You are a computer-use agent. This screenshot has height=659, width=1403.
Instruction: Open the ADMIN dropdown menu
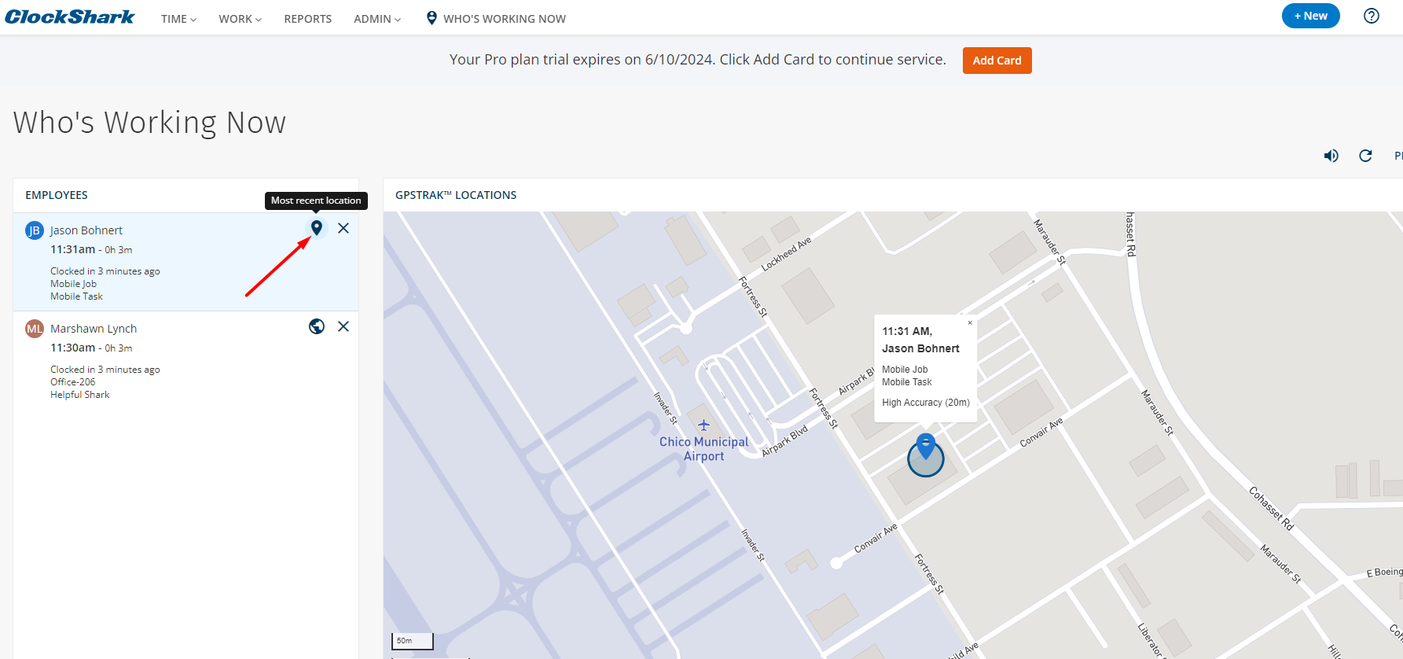click(x=377, y=19)
